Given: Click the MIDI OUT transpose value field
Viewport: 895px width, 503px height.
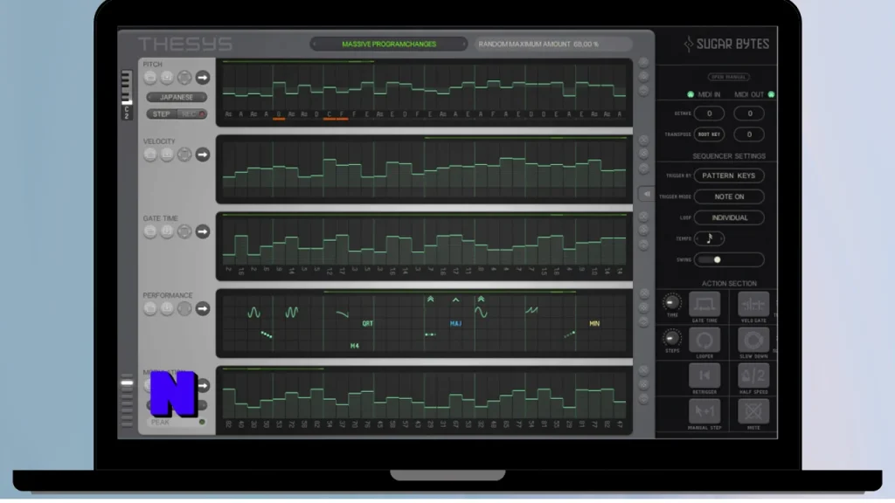Looking at the screenshot, I should (x=749, y=134).
